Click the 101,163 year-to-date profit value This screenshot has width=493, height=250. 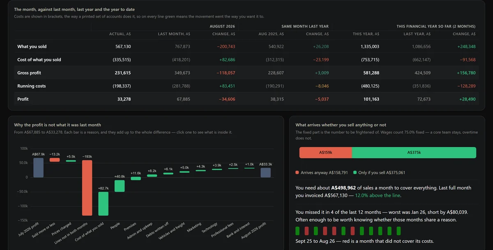372,99
